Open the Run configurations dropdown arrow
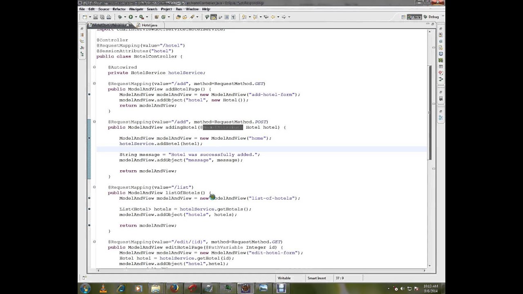This screenshot has width=523, height=294. click(x=136, y=17)
